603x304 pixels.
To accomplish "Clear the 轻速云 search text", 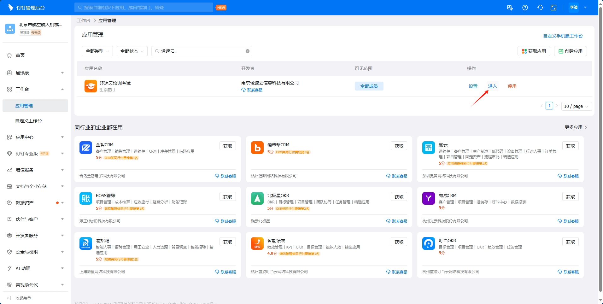I will point(248,51).
